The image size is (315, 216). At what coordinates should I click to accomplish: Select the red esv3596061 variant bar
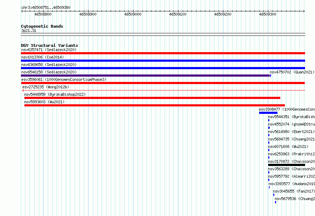click(x=163, y=83)
